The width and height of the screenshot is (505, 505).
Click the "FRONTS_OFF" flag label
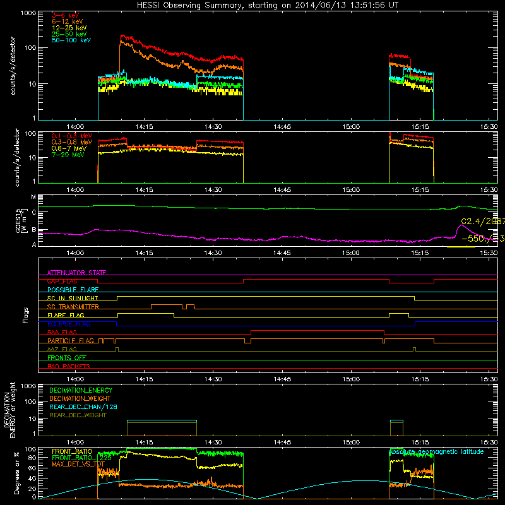[67, 358]
